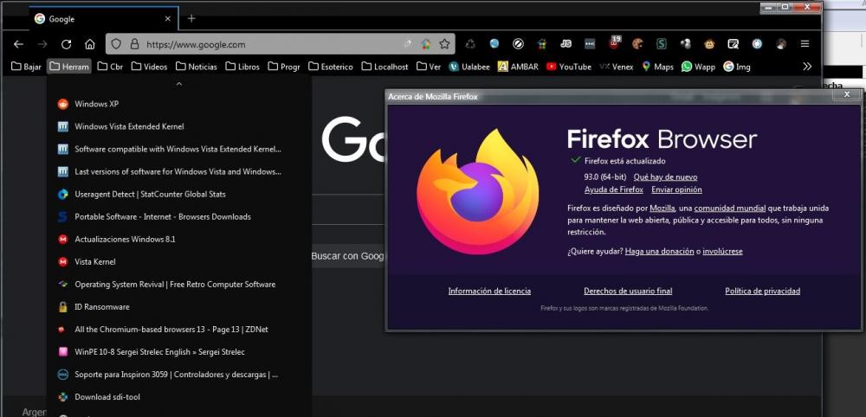Open a new tab with plus button

click(191, 19)
